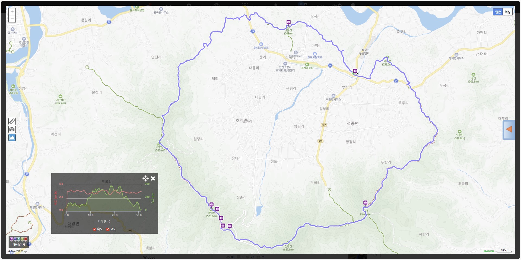This screenshot has height=260, width=521.
Task: Click the 관평리 village label
Action: coord(291,88)
